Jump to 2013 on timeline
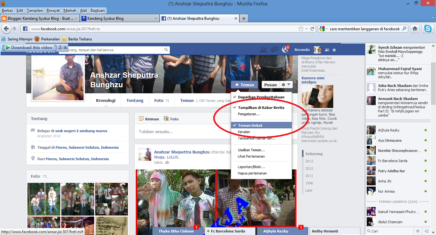The height and width of the screenshot is (235, 436). point(309,161)
